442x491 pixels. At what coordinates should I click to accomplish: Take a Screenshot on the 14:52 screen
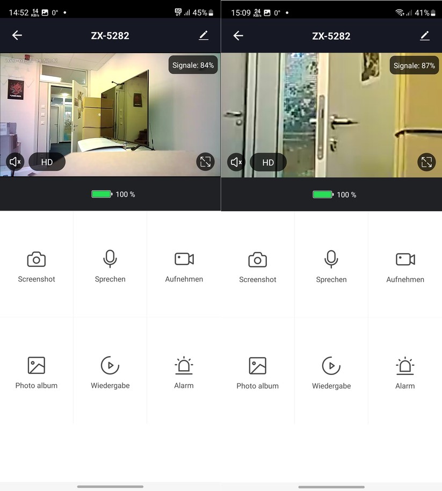pyautogui.click(x=37, y=266)
